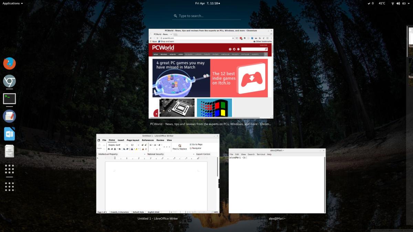This screenshot has width=413, height=232.
Task: Show the applications grid in dash
Action: coord(9,187)
